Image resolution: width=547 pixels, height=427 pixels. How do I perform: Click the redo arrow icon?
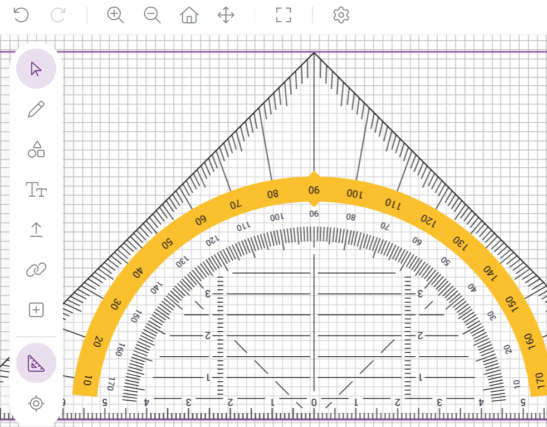(x=58, y=15)
